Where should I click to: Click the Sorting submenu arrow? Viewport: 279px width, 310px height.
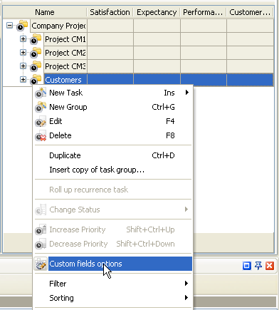coord(186,298)
